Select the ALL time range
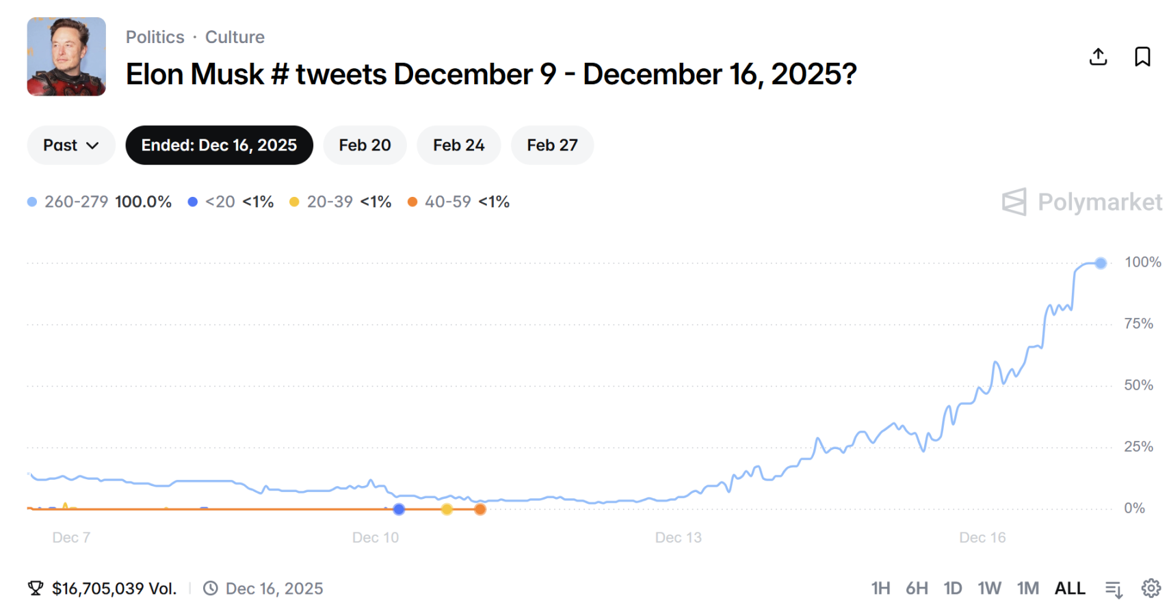This screenshot has height=609, width=1171. click(x=1070, y=588)
